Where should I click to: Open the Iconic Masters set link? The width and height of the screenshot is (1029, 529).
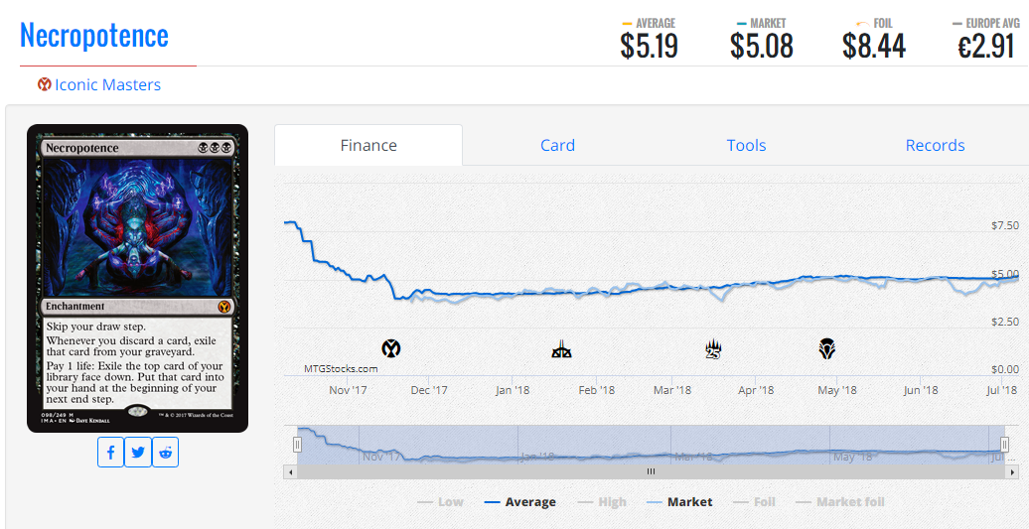coord(107,85)
